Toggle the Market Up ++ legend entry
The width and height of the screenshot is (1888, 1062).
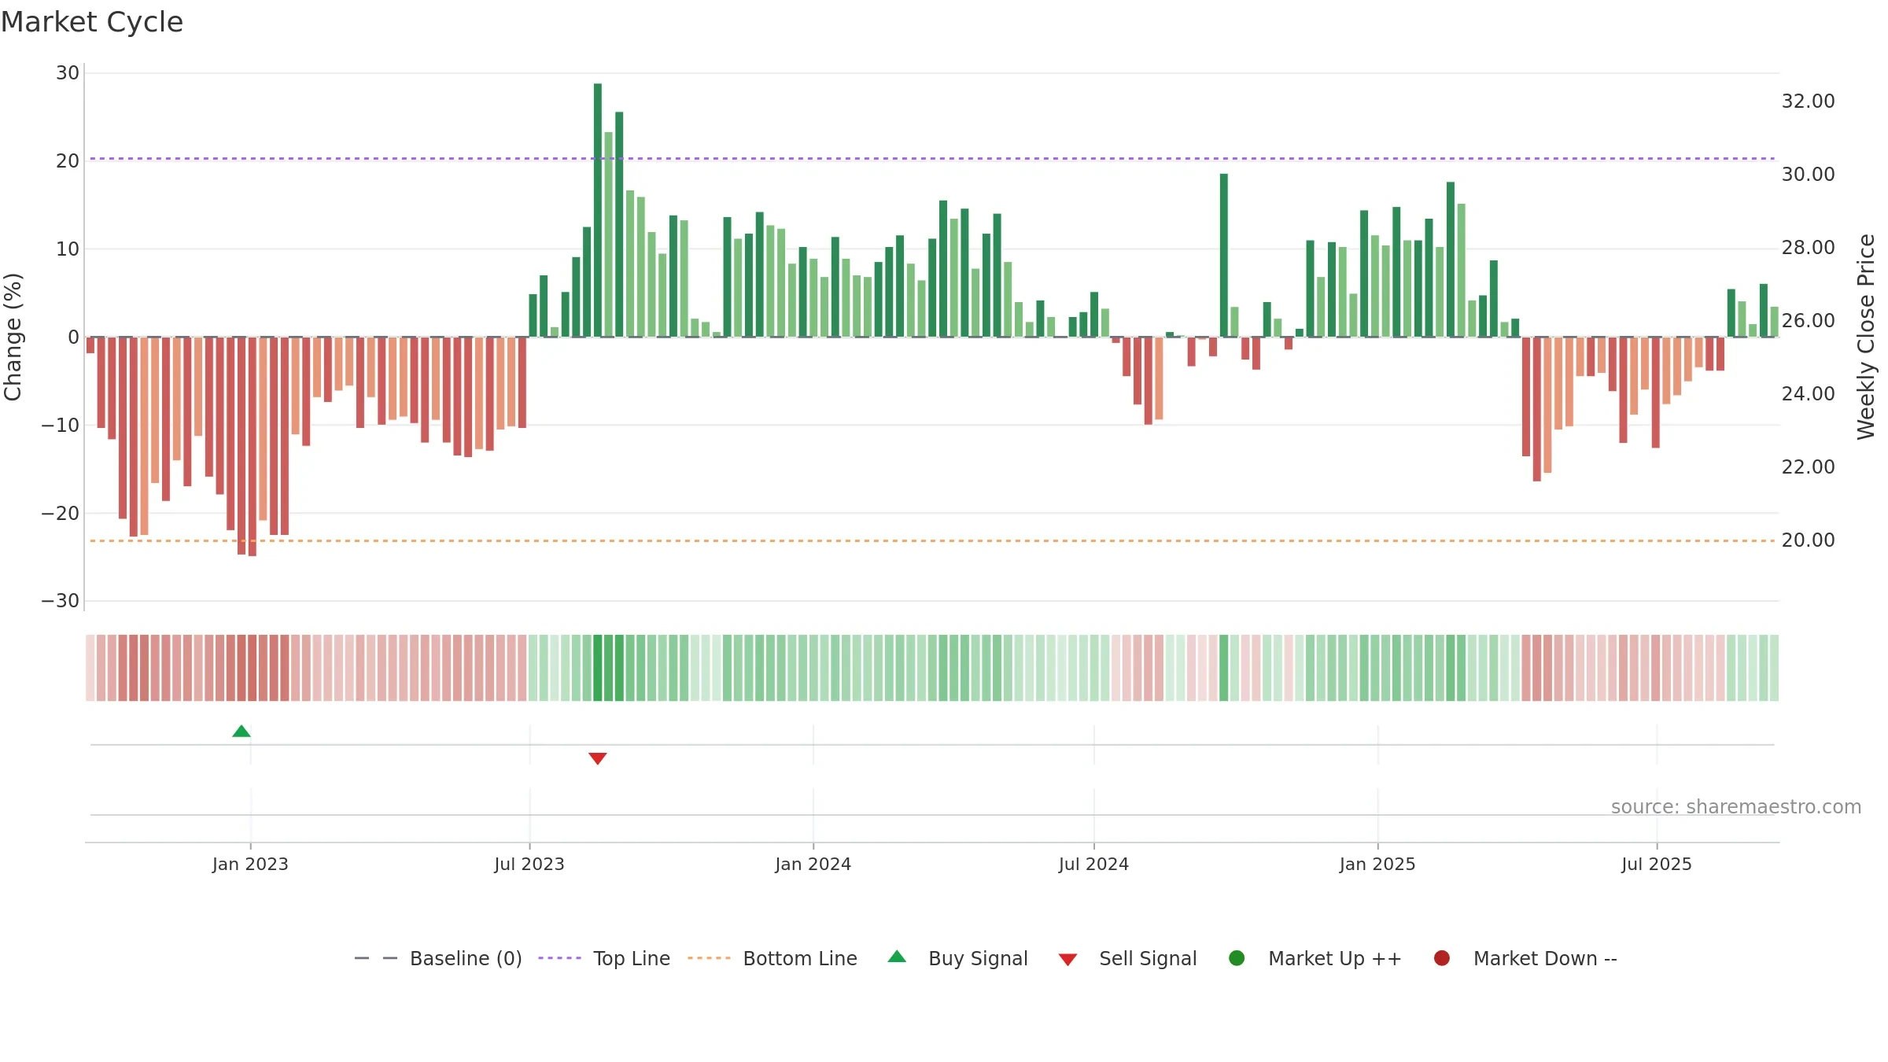point(1315,958)
